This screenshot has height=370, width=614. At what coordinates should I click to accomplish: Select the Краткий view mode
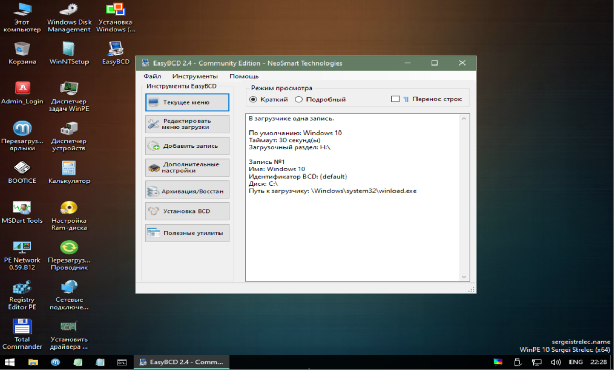268,99
